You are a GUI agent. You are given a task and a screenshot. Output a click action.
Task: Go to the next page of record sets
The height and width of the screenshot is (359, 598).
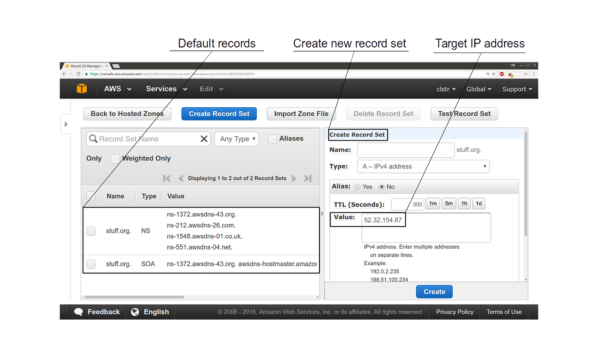pyautogui.click(x=293, y=178)
